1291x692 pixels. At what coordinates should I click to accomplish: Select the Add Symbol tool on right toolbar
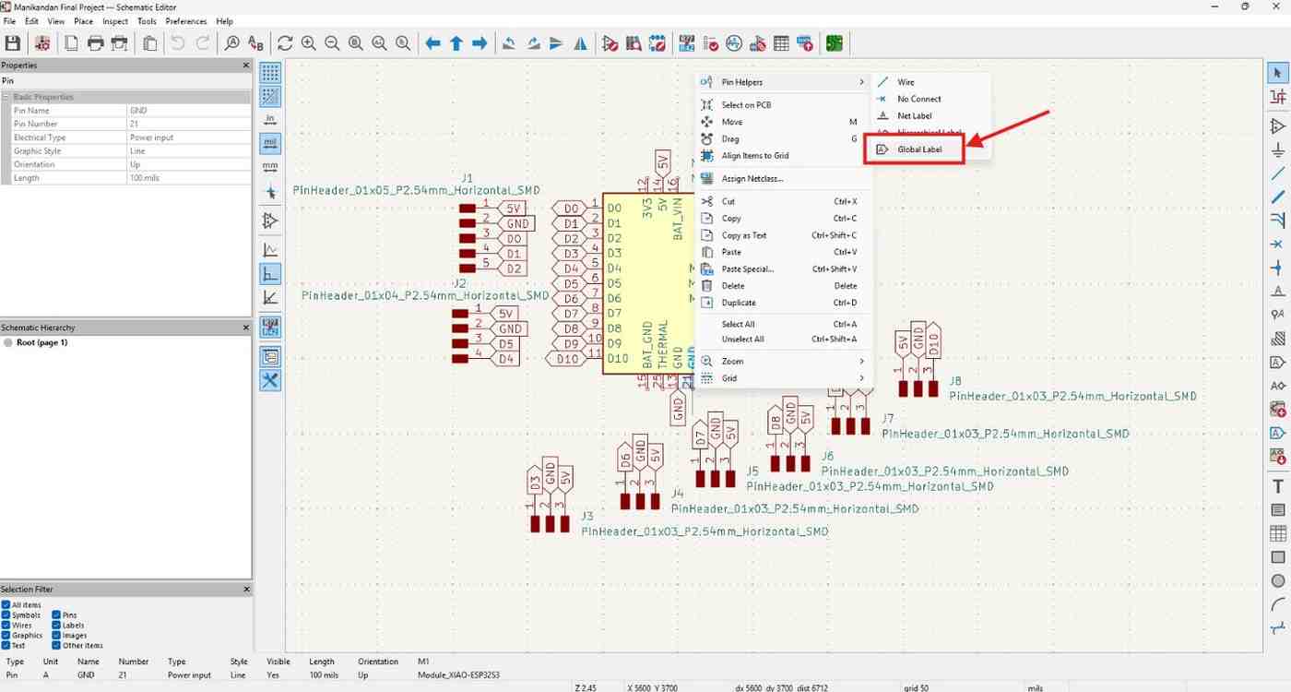pos(1278,125)
